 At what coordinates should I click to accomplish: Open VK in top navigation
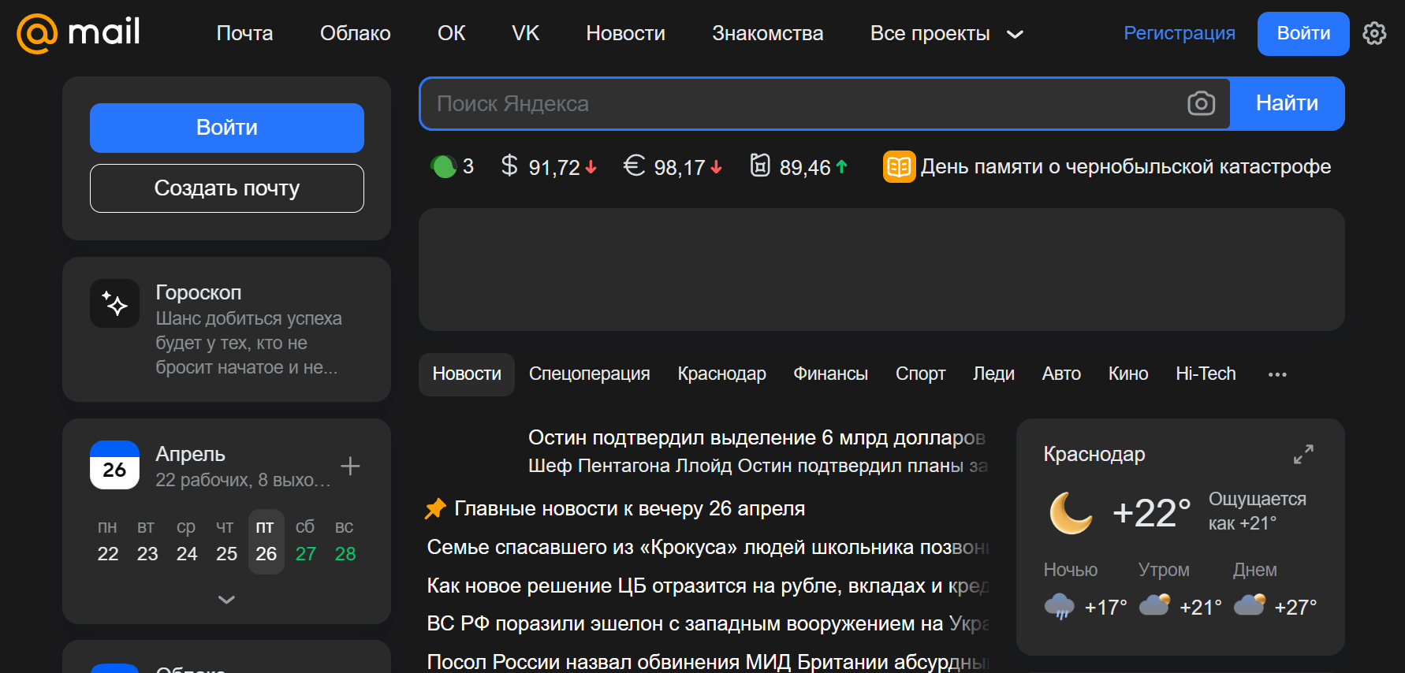[525, 33]
